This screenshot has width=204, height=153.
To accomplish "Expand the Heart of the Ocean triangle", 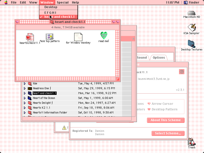I will click(25, 98).
